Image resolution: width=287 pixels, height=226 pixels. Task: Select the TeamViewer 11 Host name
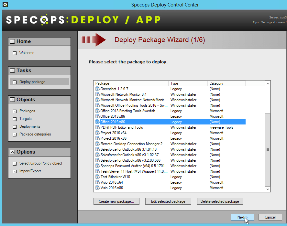134,171
